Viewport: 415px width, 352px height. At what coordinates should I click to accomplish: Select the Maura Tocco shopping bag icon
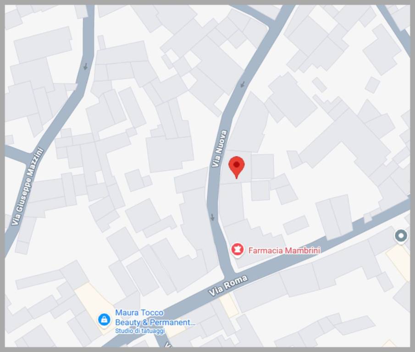(x=104, y=320)
